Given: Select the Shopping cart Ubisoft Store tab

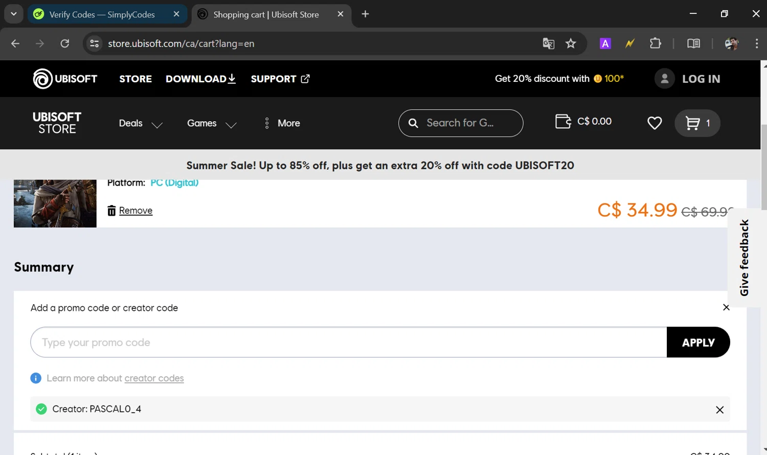Looking at the screenshot, I should point(271,14).
